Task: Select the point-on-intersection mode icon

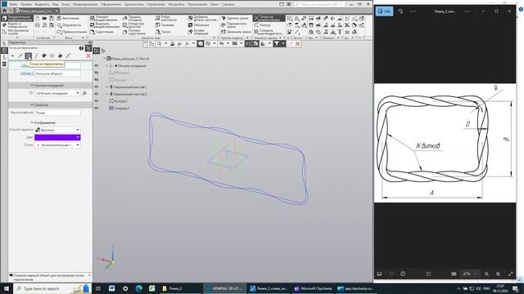Action: coord(28,56)
